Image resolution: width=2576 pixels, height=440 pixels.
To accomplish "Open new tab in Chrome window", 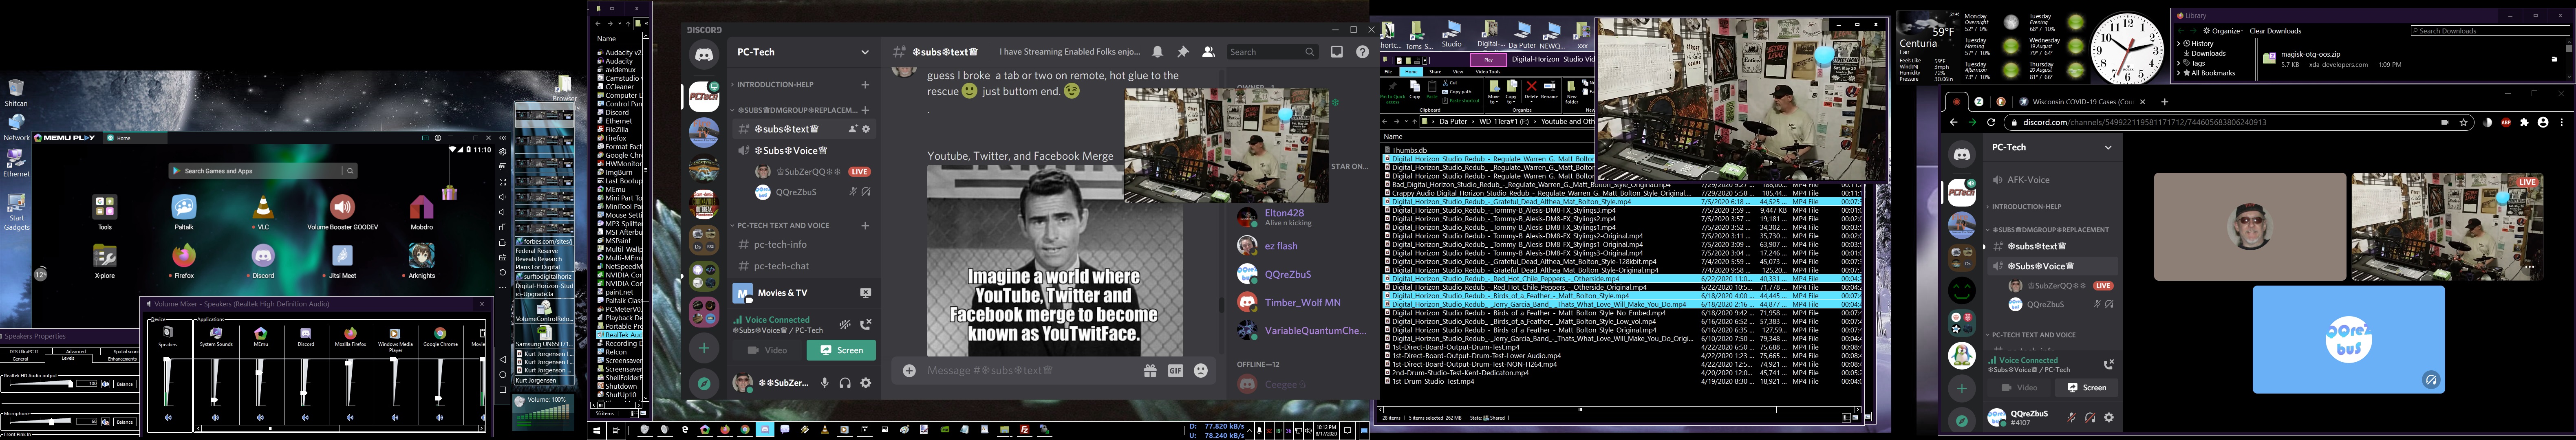I will pyautogui.click(x=2165, y=101).
